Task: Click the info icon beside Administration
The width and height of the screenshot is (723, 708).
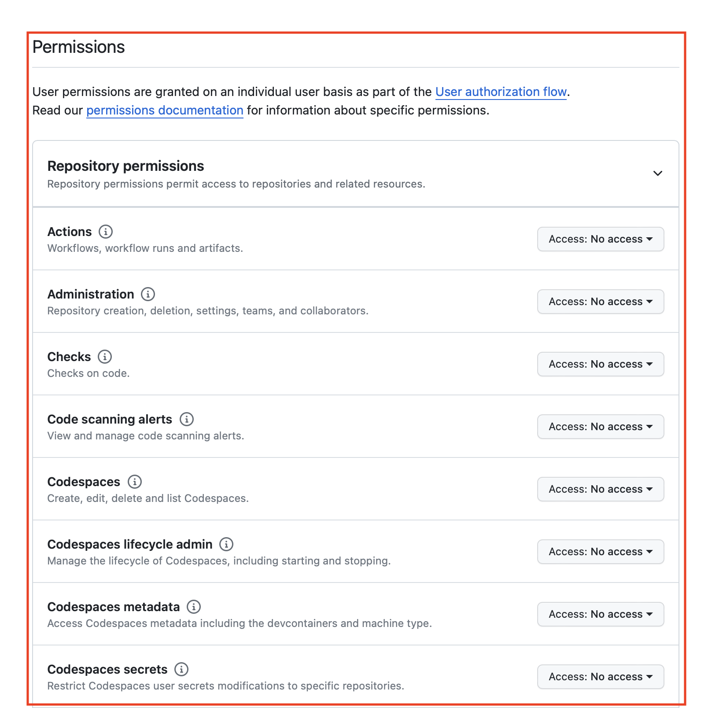Action: pyautogui.click(x=148, y=294)
